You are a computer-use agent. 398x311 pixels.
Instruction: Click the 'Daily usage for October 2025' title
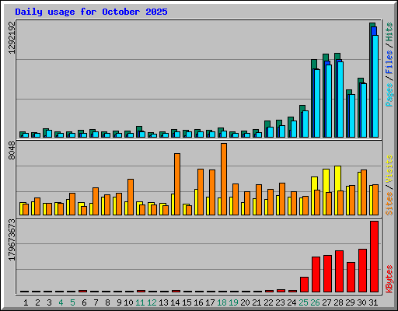coord(91,12)
